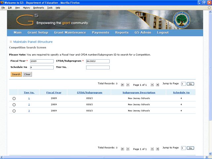Open Grant Setup navigation menu
Viewport: 212px width, 159px height.
click(x=38, y=32)
